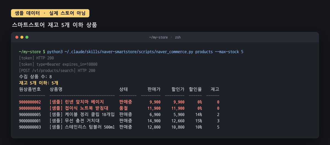Click the stock value 3 in the 충전 거치대 row
Screen dimensions: 330x145
[218, 121]
